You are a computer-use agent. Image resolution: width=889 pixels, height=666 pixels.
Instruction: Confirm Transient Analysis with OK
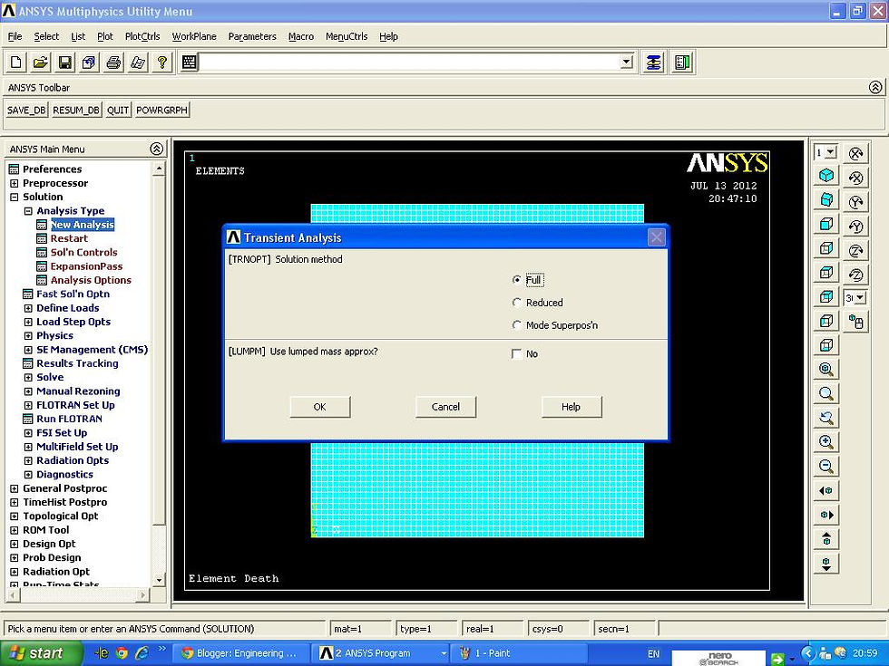(x=319, y=407)
